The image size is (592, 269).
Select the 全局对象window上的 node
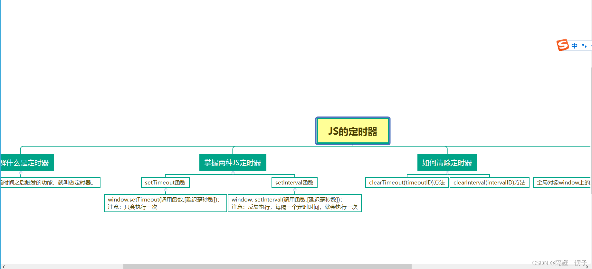562,183
